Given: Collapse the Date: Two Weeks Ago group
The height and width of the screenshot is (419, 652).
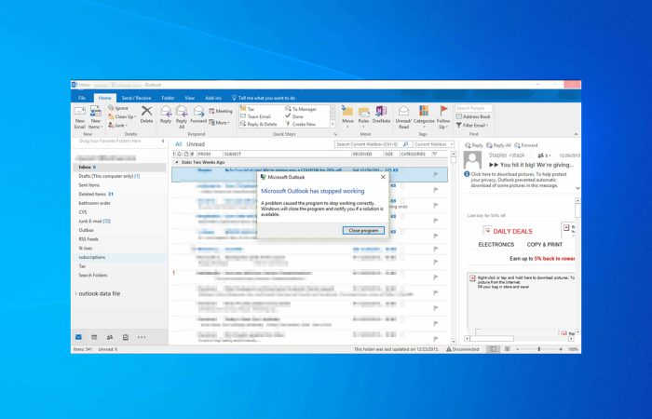Looking at the screenshot, I should pos(177,162).
